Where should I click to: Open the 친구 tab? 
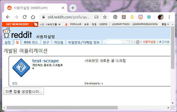[46, 42]
